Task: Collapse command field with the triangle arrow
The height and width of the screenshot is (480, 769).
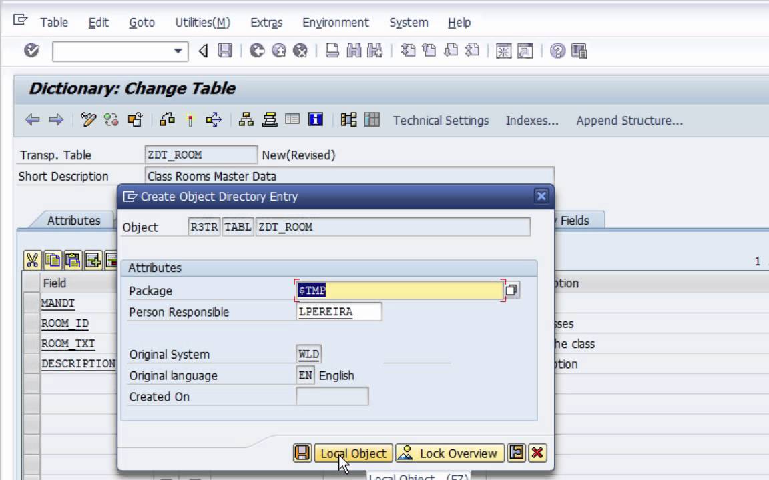Action: coord(203,51)
